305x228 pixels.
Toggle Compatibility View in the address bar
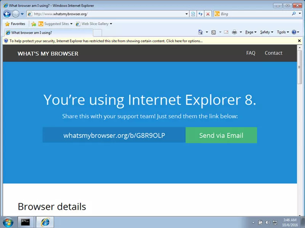point(193,14)
